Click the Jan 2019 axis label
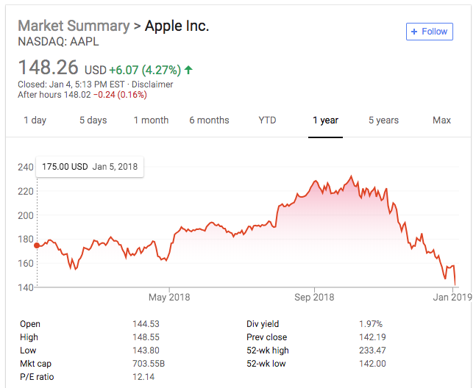The height and width of the screenshot is (388, 476). point(452,297)
